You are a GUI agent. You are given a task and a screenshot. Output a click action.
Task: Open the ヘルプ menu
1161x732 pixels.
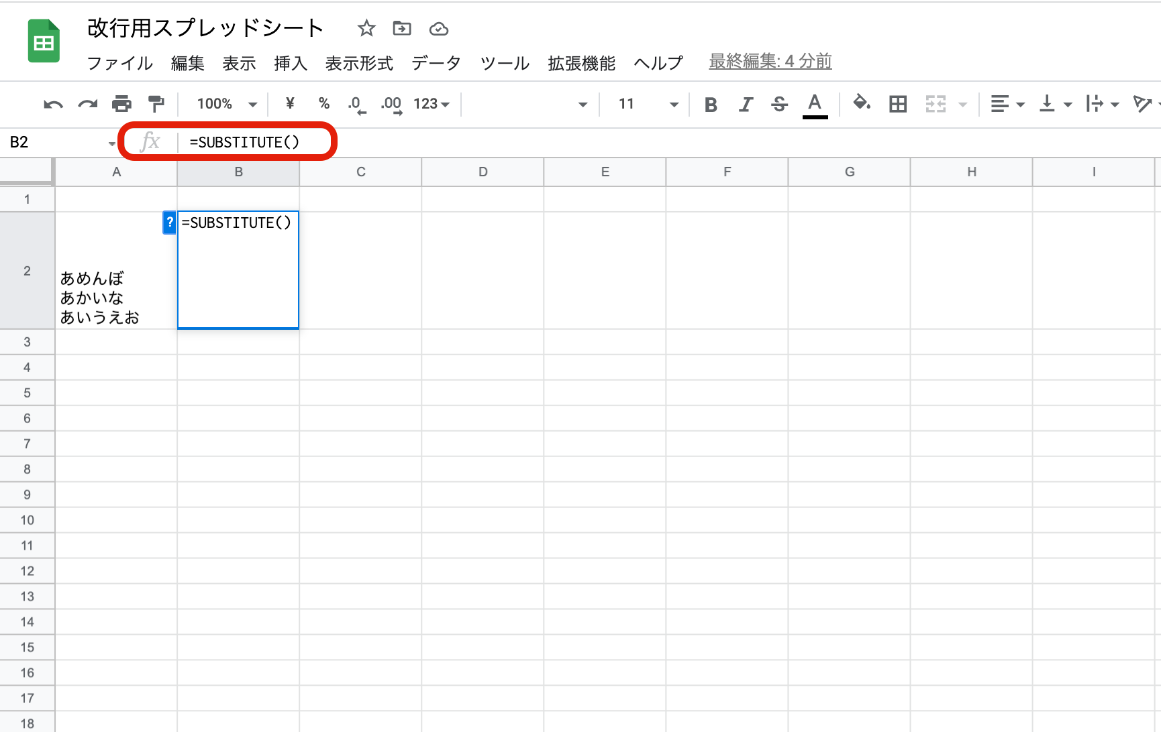point(658,63)
